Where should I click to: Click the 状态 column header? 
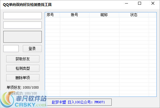[x=134, y=15]
